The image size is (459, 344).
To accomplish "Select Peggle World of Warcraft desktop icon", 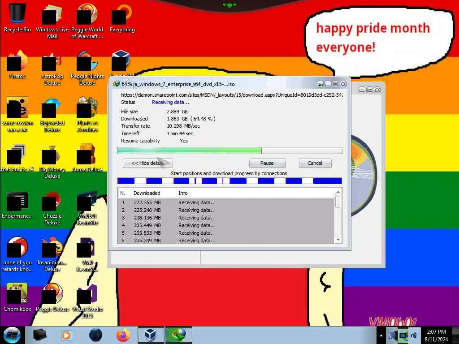I will pyautogui.click(x=87, y=21).
